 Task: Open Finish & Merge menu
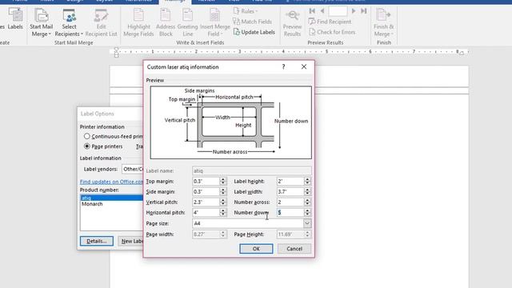coord(383,22)
